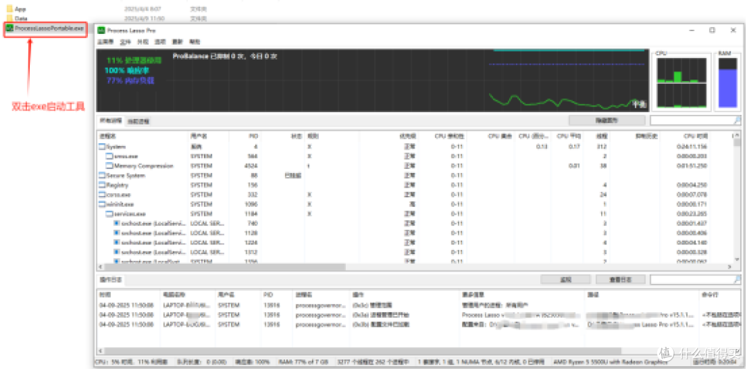The height and width of the screenshot is (369, 747).
Task: Click the Registry process icon
Action: click(102, 185)
